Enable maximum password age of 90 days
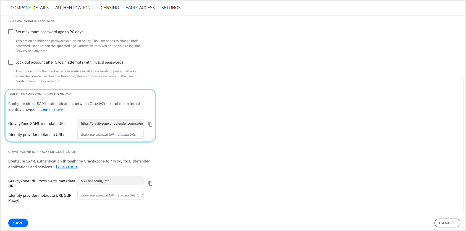 tap(11, 32)
